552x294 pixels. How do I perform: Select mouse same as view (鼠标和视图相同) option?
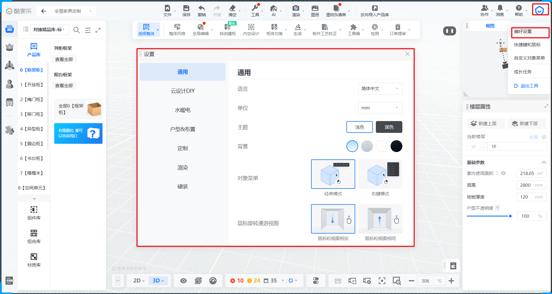[x=380, y=219]
